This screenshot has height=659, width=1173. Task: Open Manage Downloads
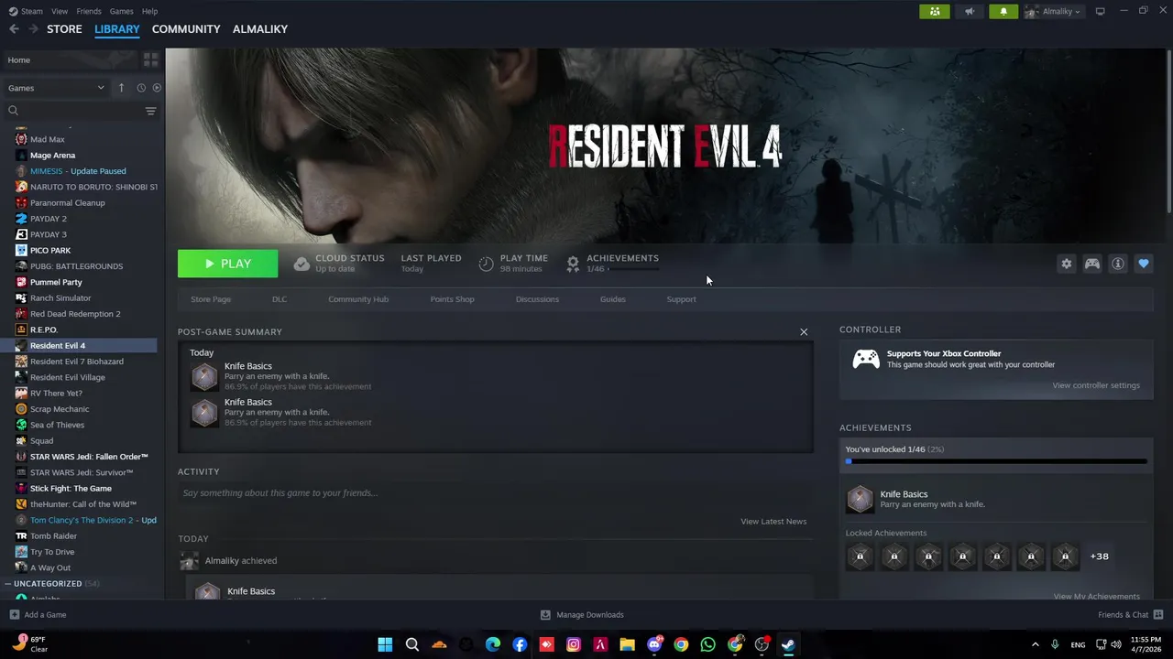582,615
